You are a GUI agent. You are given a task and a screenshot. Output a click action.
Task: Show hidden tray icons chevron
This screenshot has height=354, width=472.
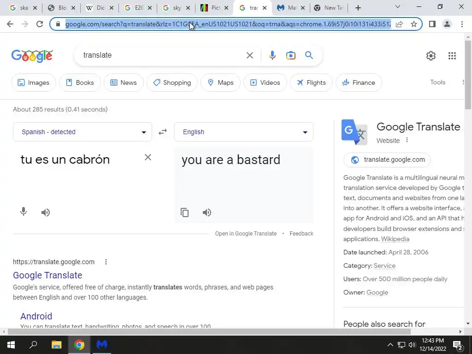point(390,345)
